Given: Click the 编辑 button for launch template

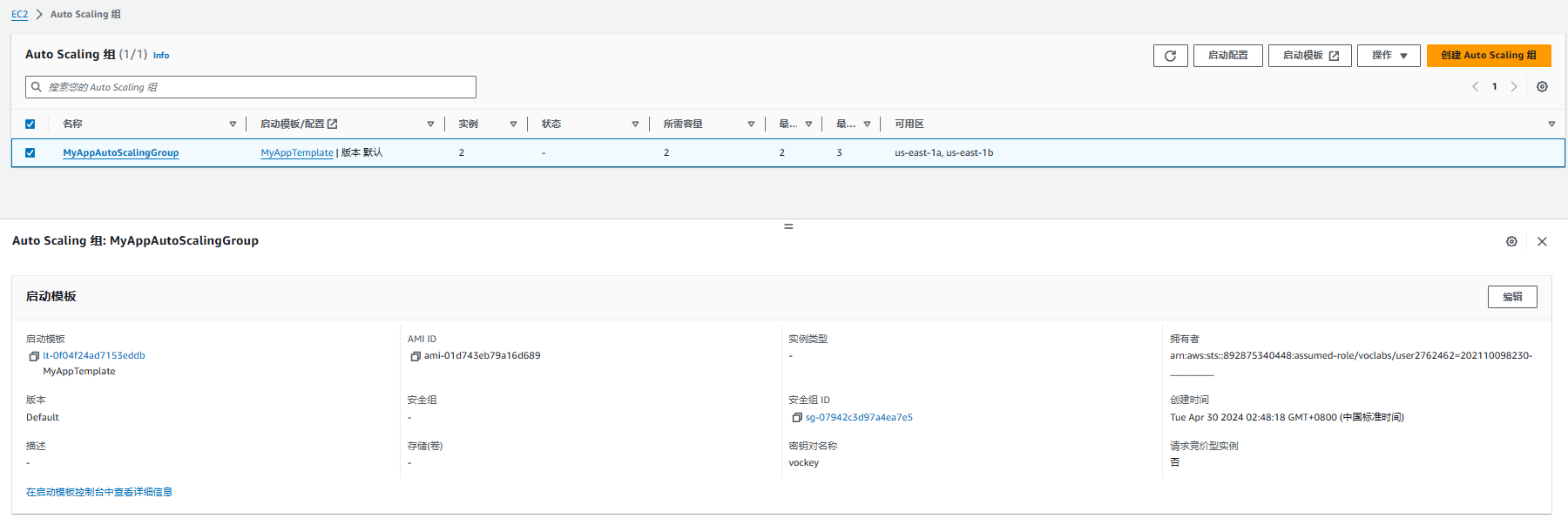Looking at the screenshot, I should pyautogui.click(x=1512, y=297).
